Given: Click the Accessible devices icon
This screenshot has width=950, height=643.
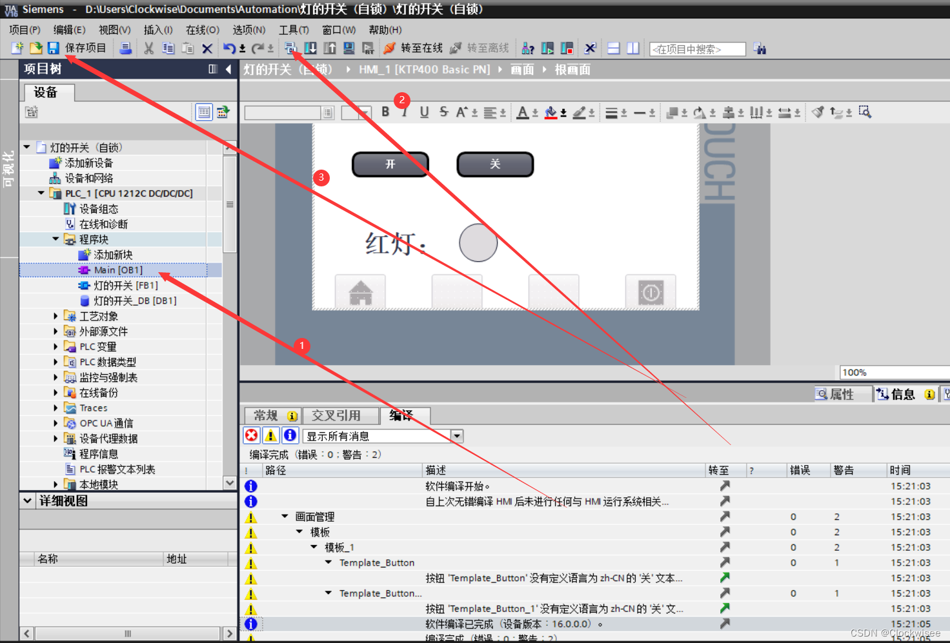Looking at the screenshot, I should click(x=528, y=48).
